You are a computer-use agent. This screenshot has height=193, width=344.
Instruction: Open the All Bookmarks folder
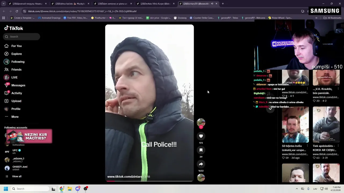[332, 18]
